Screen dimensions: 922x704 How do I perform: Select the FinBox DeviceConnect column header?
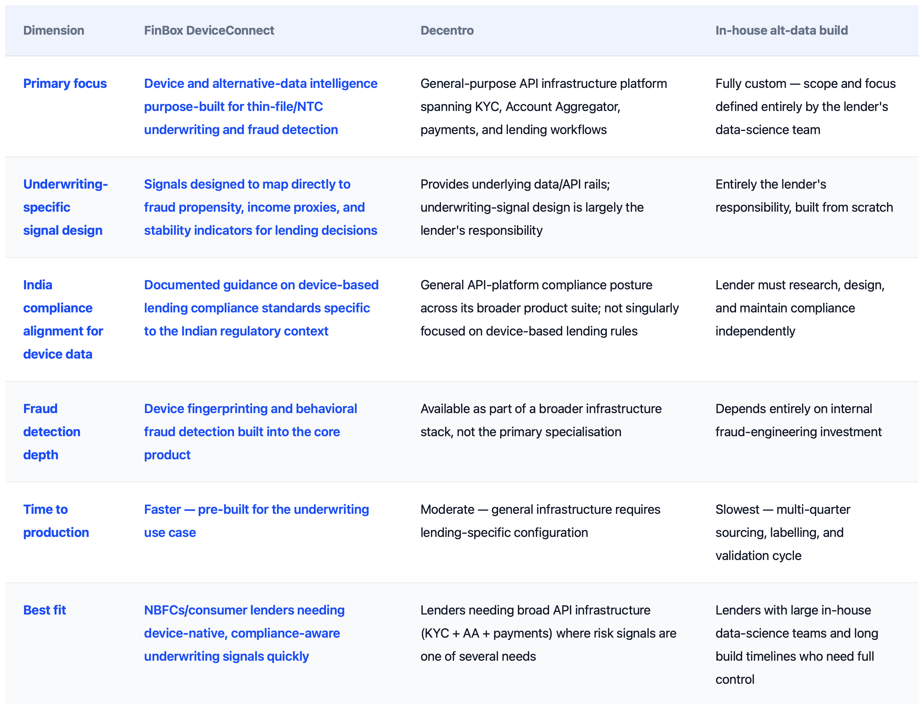tap(209, 30)
